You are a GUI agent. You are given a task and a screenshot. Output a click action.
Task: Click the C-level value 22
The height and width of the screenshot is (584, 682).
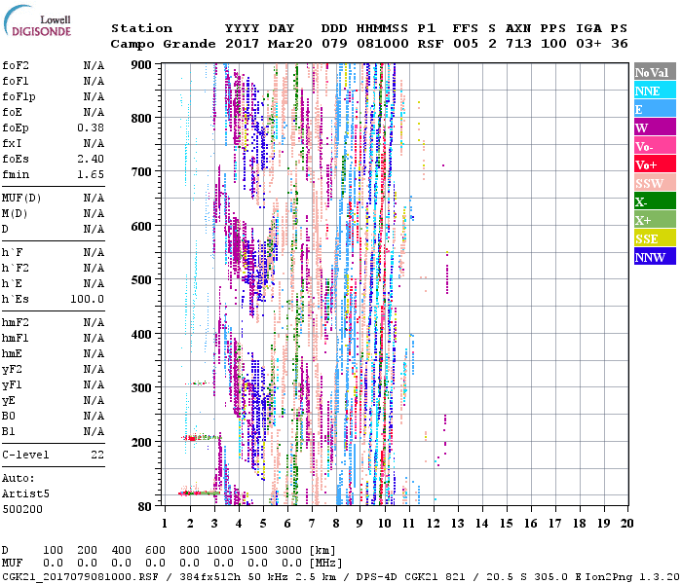[97, 455]
